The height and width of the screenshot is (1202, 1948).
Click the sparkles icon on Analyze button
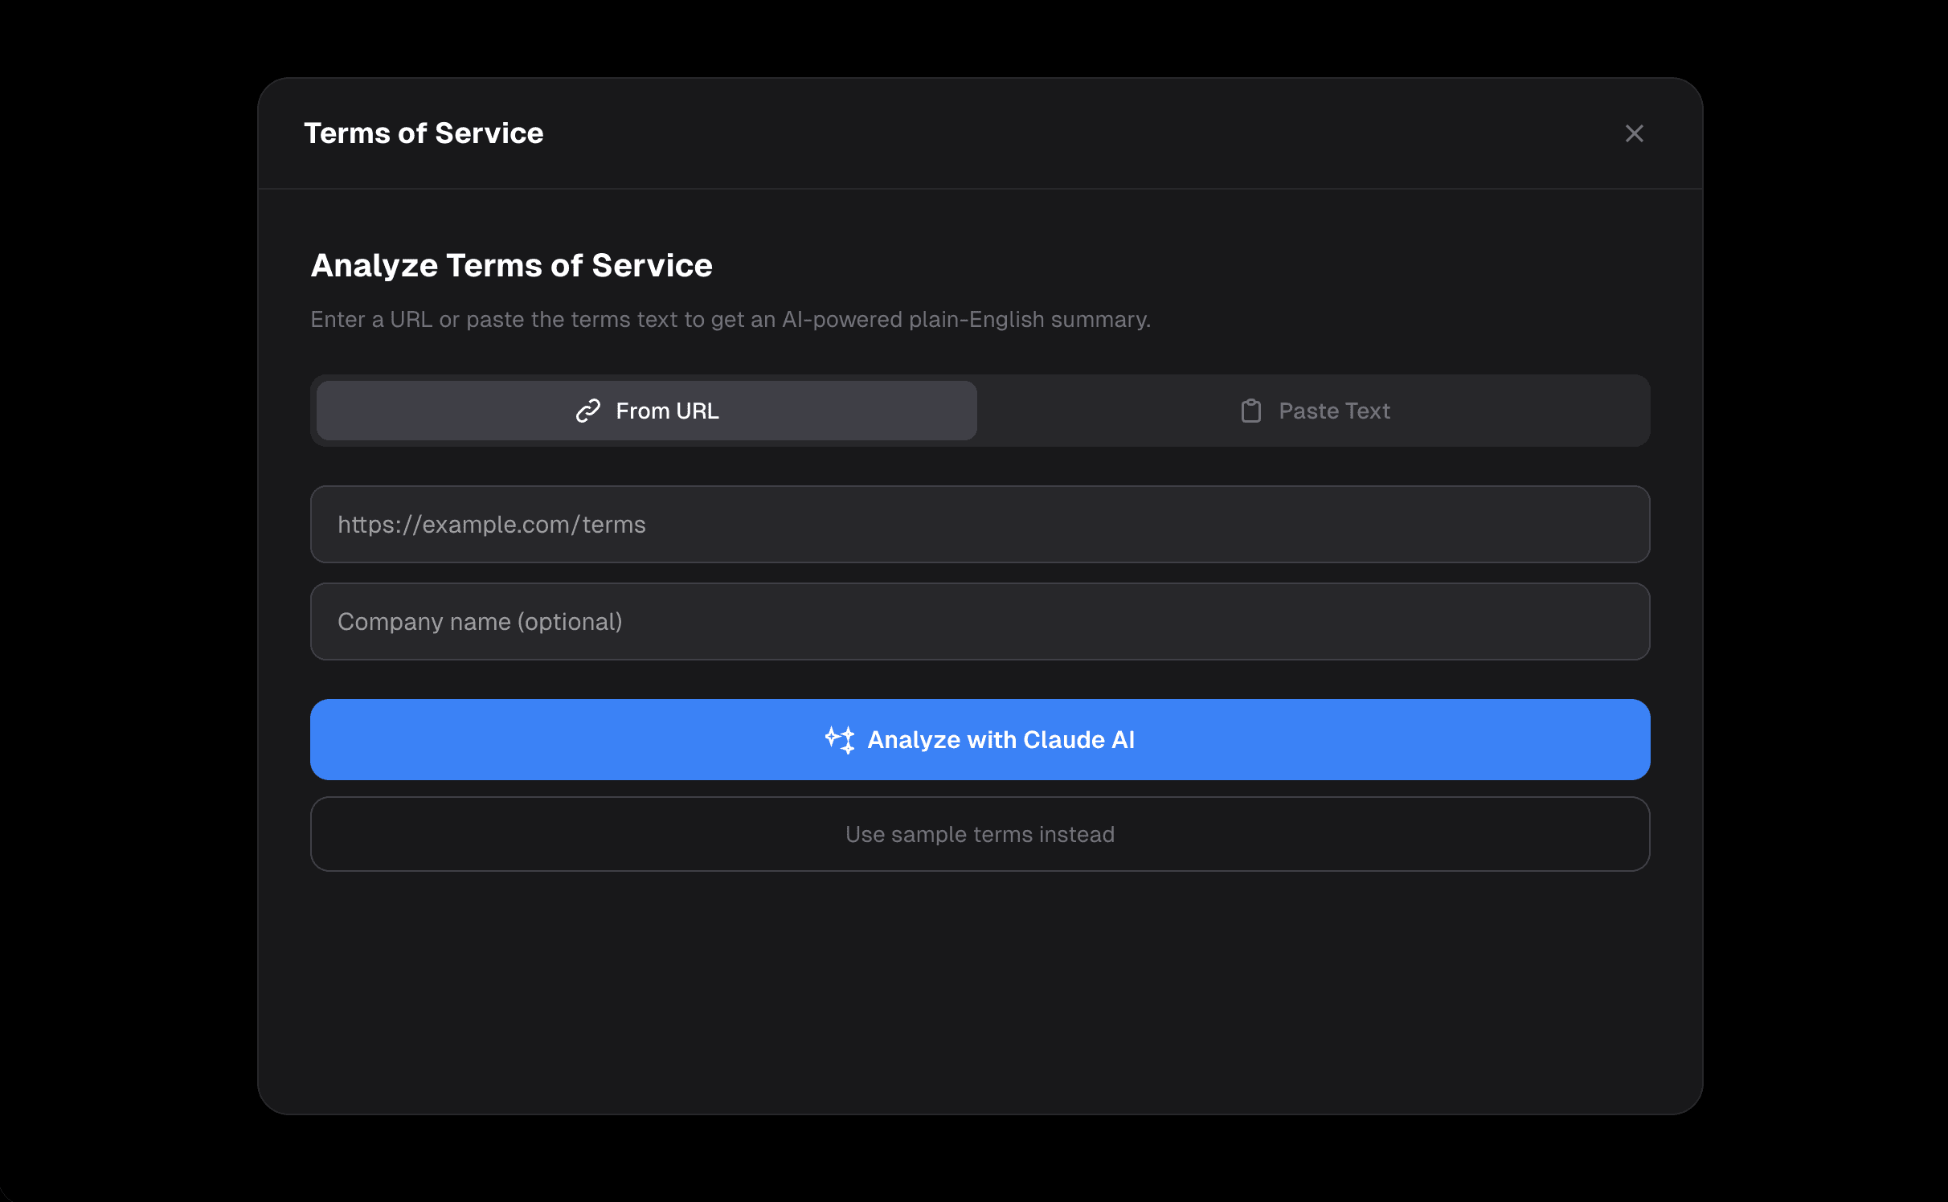[840, 739]
